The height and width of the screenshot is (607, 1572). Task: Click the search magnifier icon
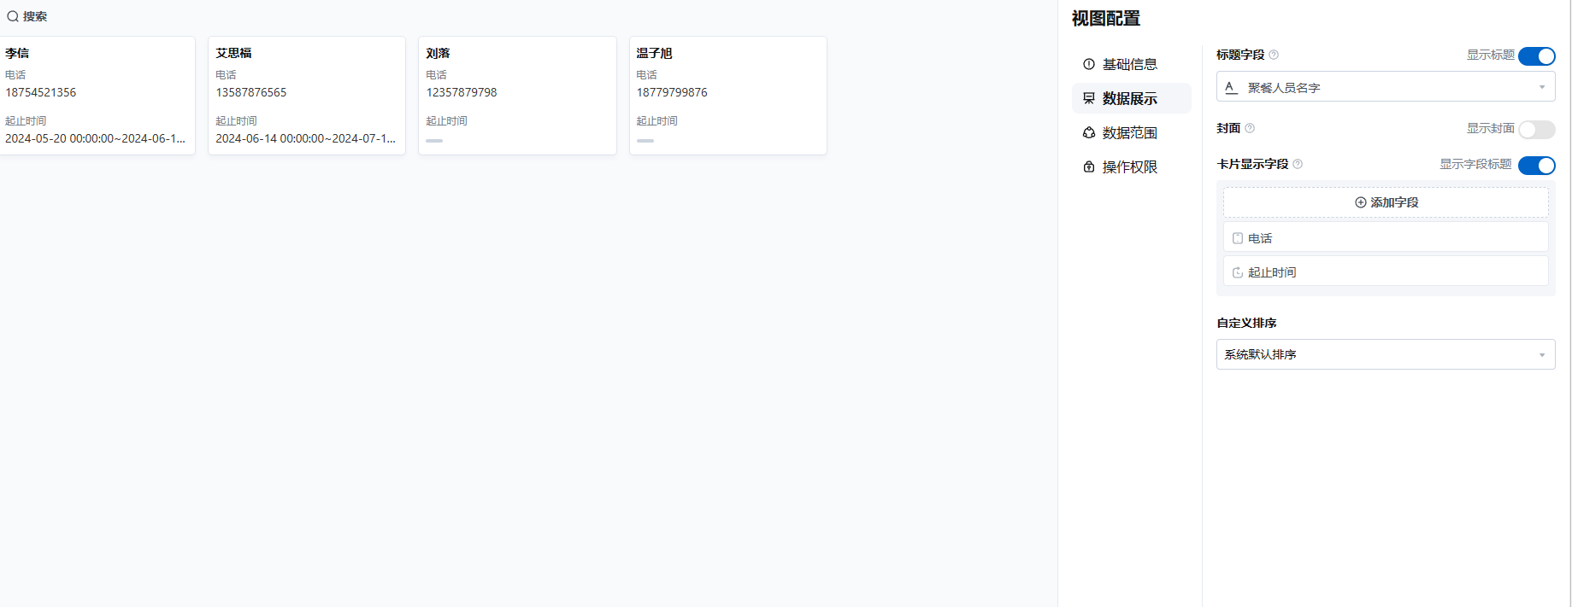(x=13, y=16)
